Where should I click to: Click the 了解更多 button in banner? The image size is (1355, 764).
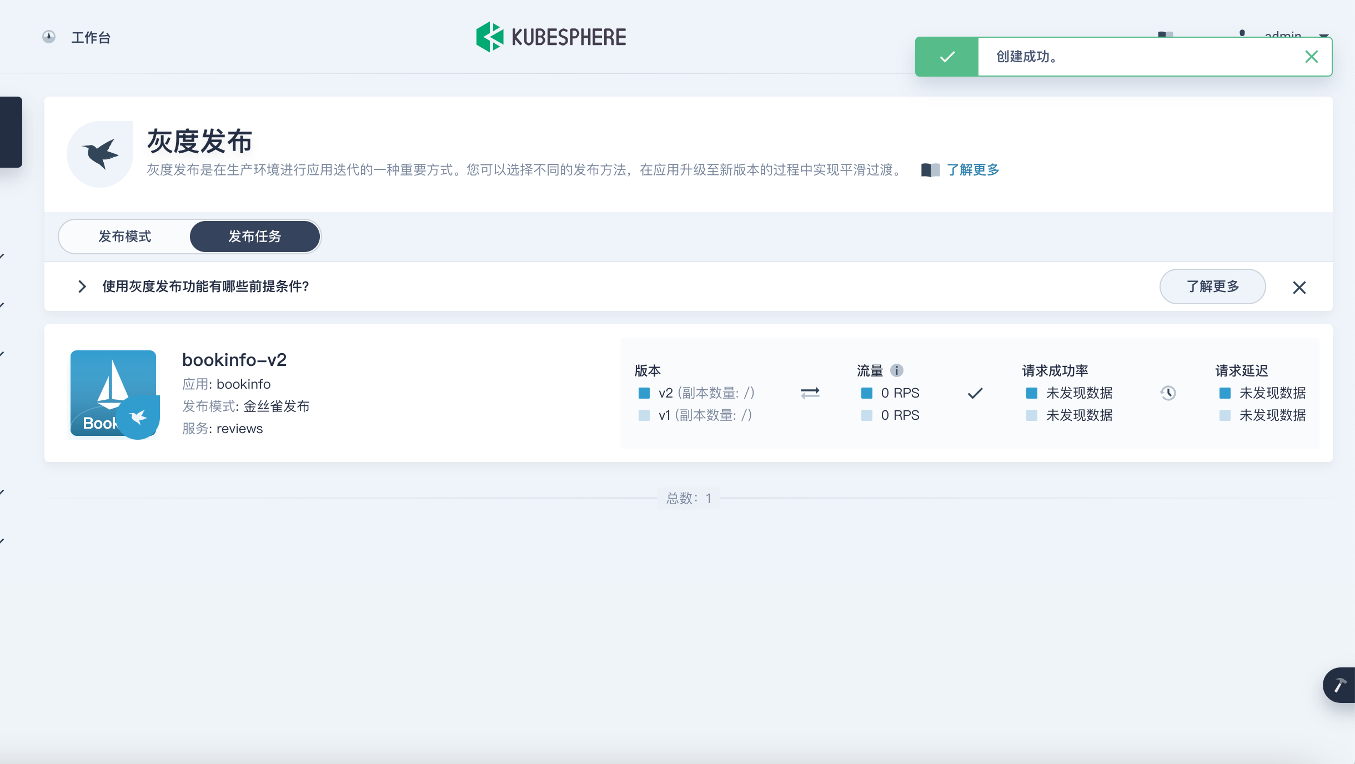[x=1212, y=286]
